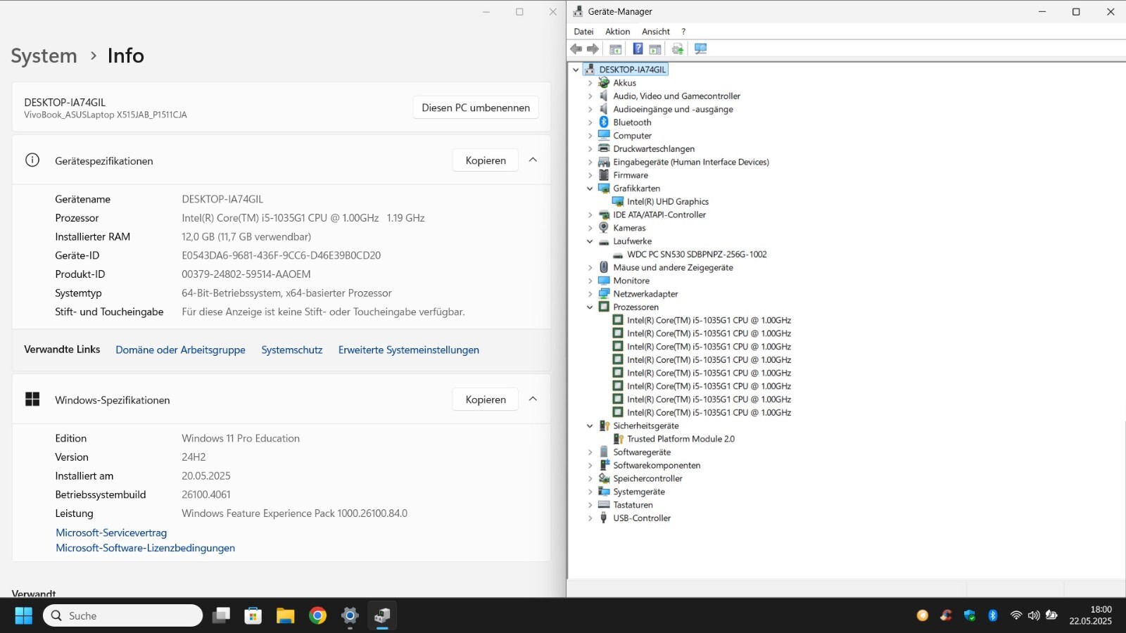The height and width of the screenshot is (633, 1126).
Task: Click the Geräte-ID value E0543DA6-9681-436F-9CC6-D46E39B0CD20
Action: click(x=281, y=256)
